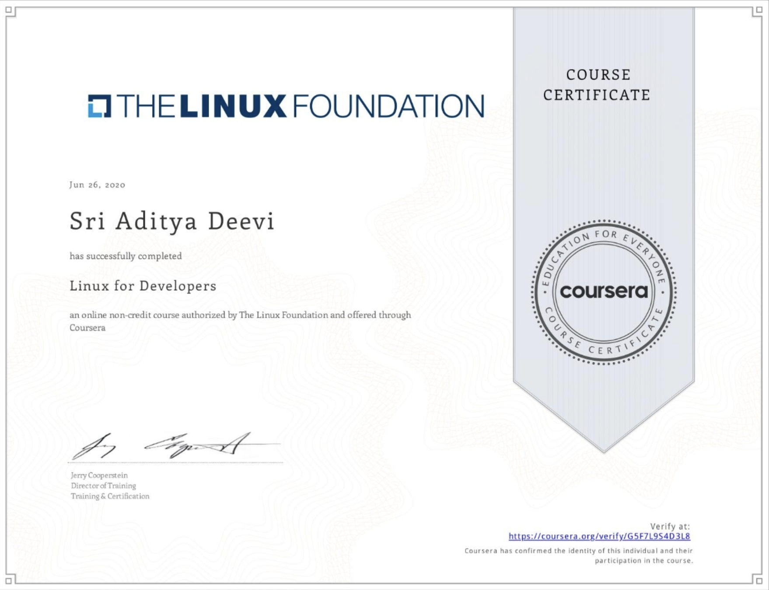The image size is (769, 590).
Task: Click the date Jun 26, 2020
Action: tap(98, 185)
